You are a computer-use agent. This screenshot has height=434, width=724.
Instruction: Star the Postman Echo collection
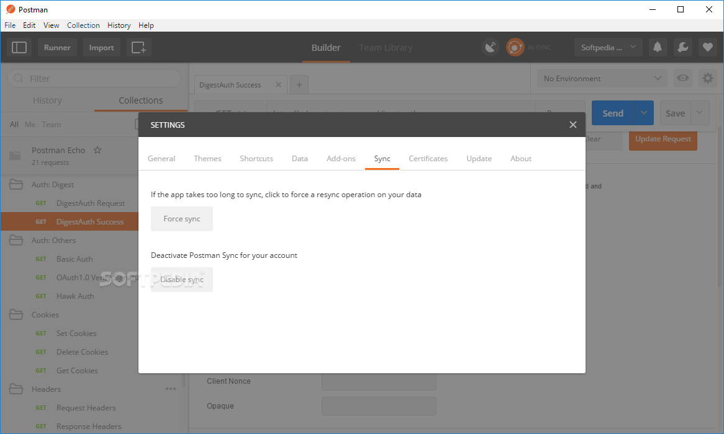(97, 150)
